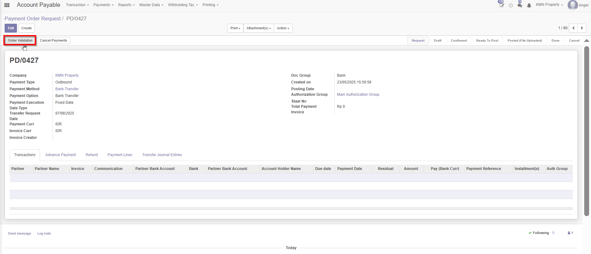The height and width of the screenshot is (254, 591).
Task: Open the KMN Property company switcher
Action: [549, 5]
